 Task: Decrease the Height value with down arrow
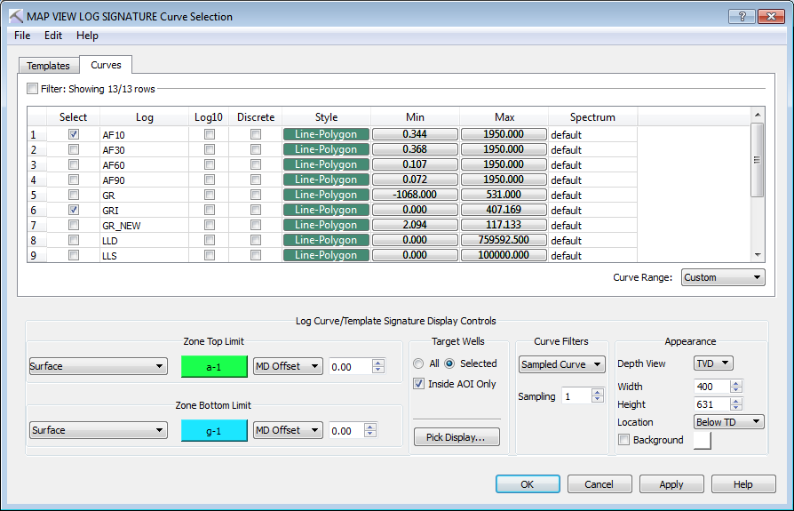click(x=736, y=409)
